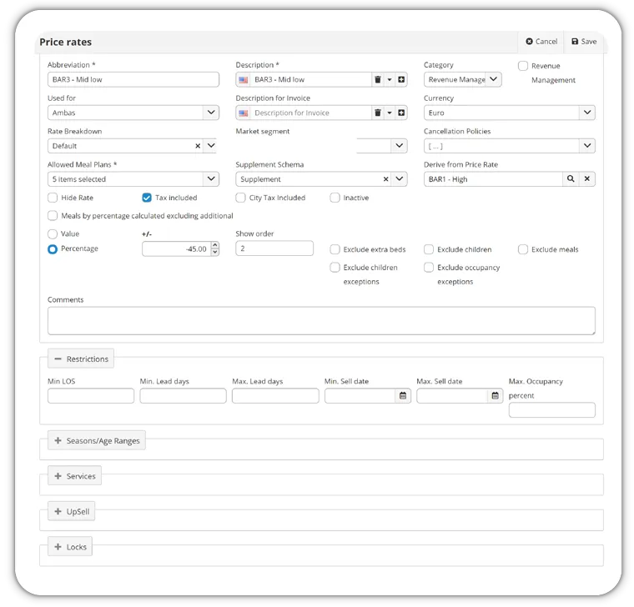The width and height of the screenshot is (634, 607).
Task: Mark the rate as Inactive
Action: [335, 198]
